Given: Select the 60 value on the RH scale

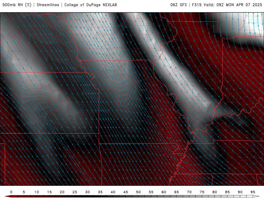Looking at the screenshot, I should pos(164,192).
